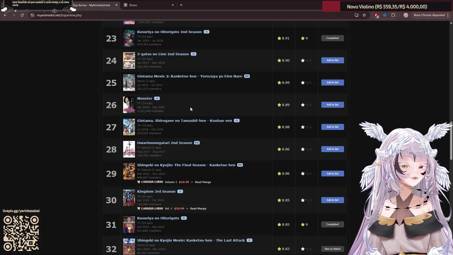Click Read Manga link under Shingeki Final Season
453x255 pixels.
point(203,182)
